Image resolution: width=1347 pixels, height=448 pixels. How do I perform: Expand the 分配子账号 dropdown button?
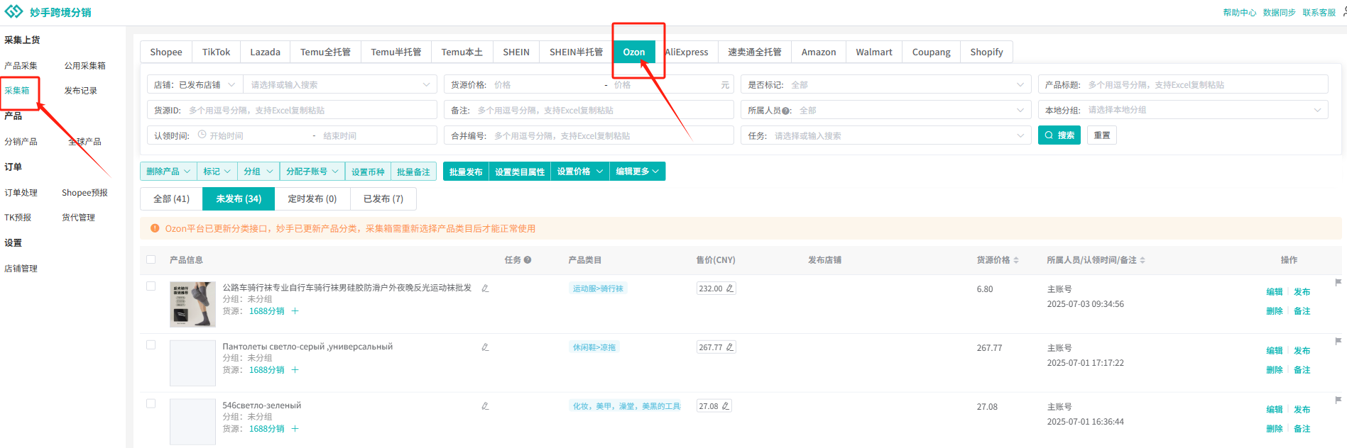312,172
